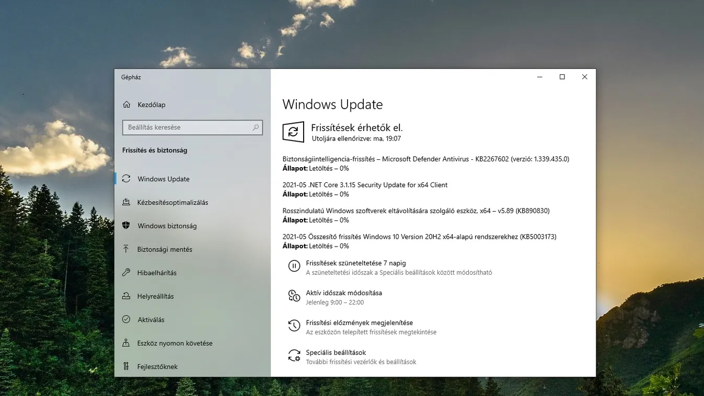Click the Windows Update refresh icon in sidebar
704x396 pixels.
(126, 179)
